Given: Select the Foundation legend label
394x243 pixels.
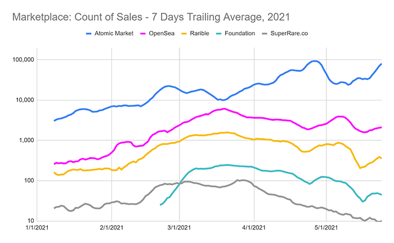Looking at the screenshot, I should click(240, 34).
